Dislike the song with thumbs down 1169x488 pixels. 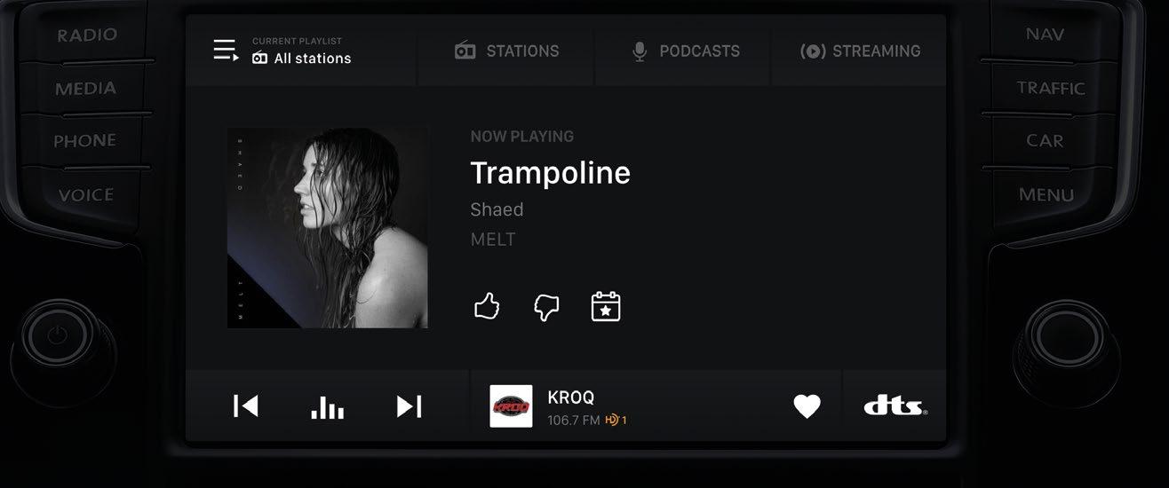pyautogui.click(x=545, y=307)
